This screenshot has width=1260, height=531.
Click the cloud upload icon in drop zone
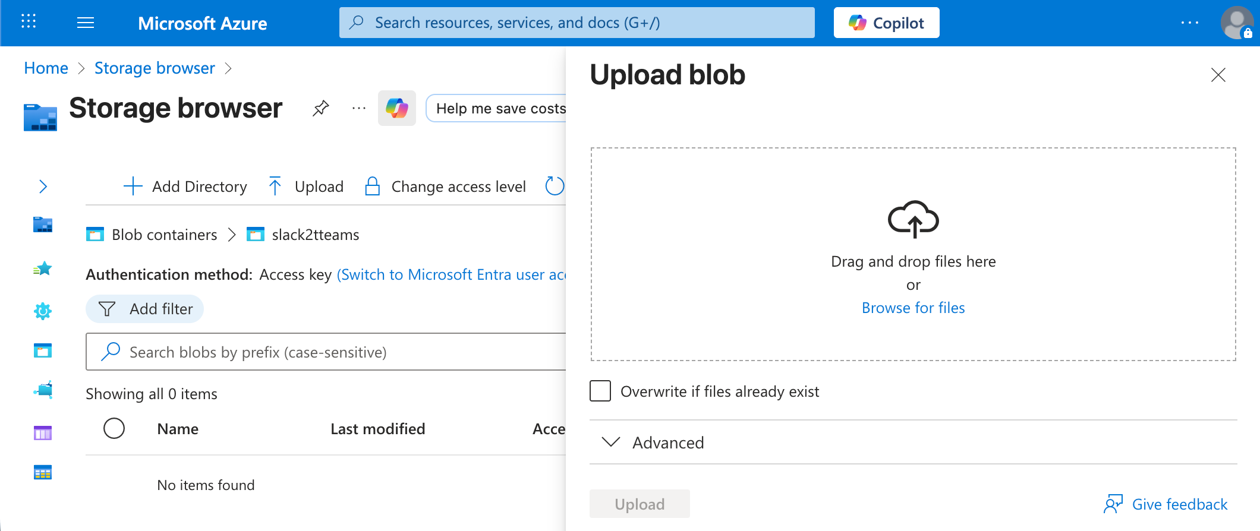913,219
